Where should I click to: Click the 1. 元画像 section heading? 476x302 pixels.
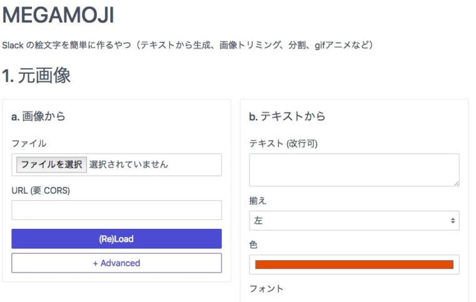36,75
